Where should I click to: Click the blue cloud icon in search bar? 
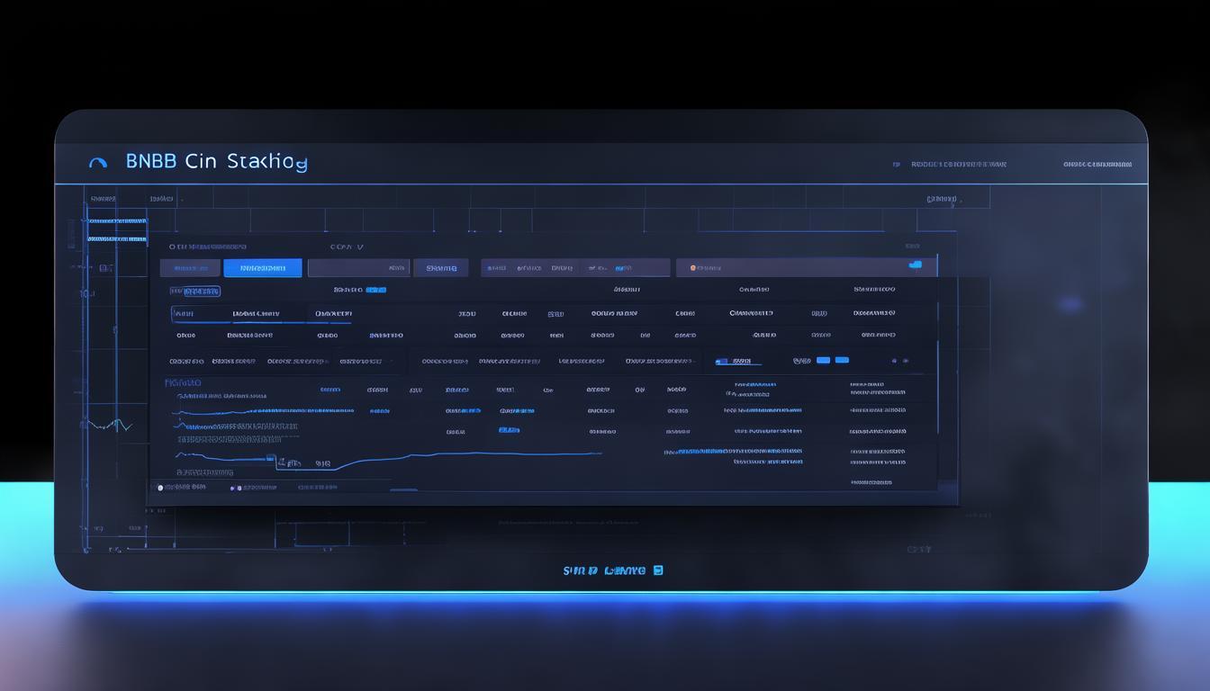click(x=916, y=265)
